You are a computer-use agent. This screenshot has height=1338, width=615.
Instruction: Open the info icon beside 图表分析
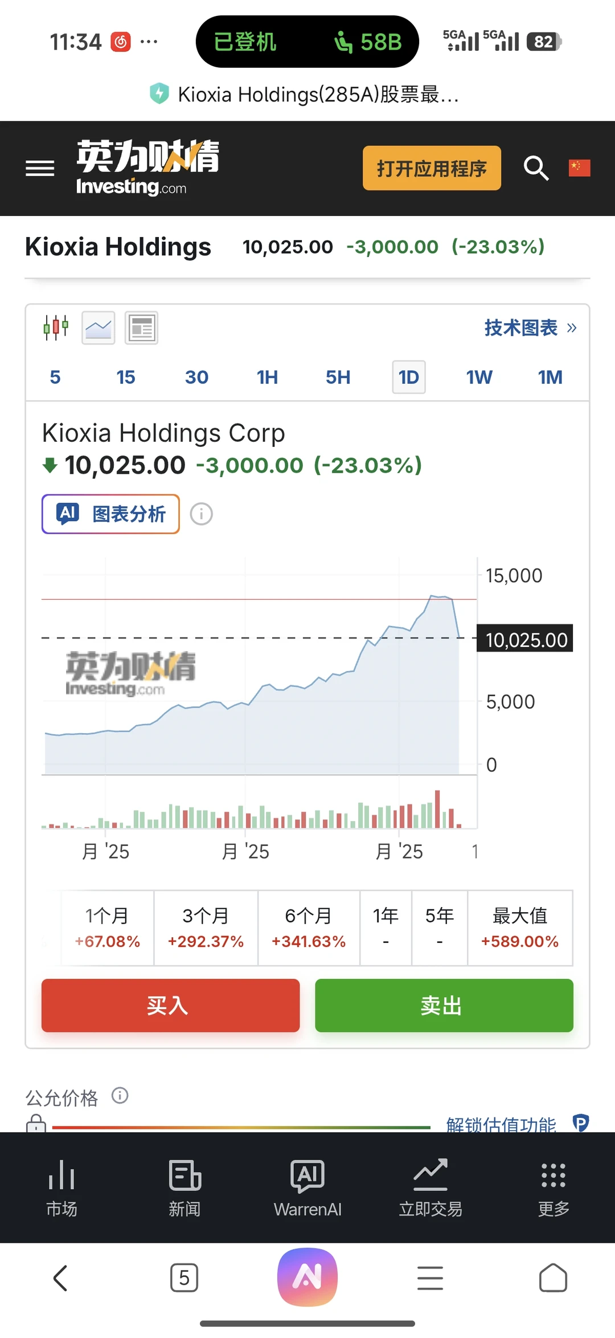tap(201, 514)
